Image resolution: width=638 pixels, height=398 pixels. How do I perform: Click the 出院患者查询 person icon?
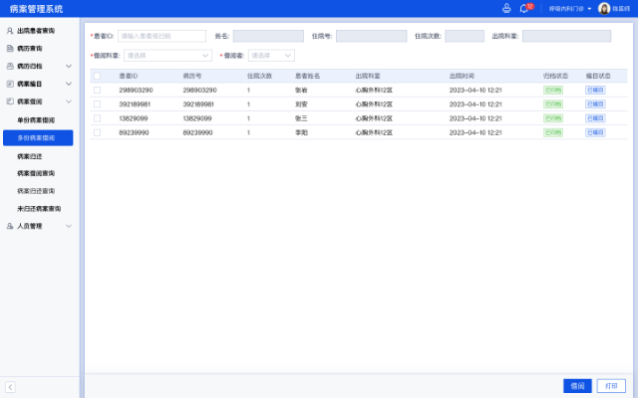(10, 31)
